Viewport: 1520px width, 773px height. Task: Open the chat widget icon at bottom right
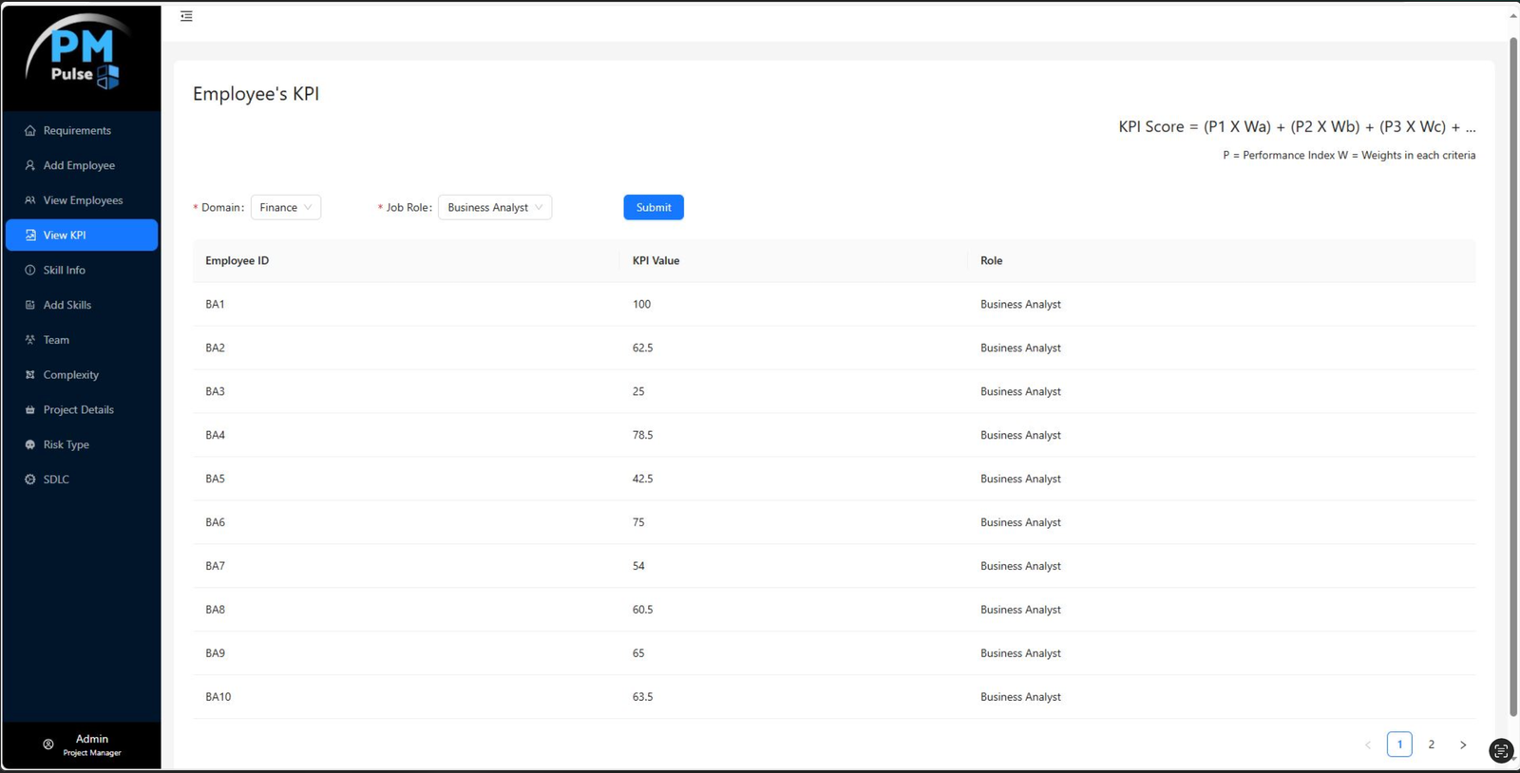coord(1501,751)
